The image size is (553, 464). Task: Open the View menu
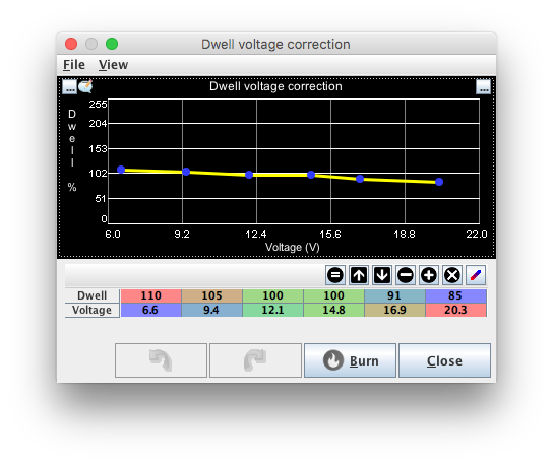(113, 65)
